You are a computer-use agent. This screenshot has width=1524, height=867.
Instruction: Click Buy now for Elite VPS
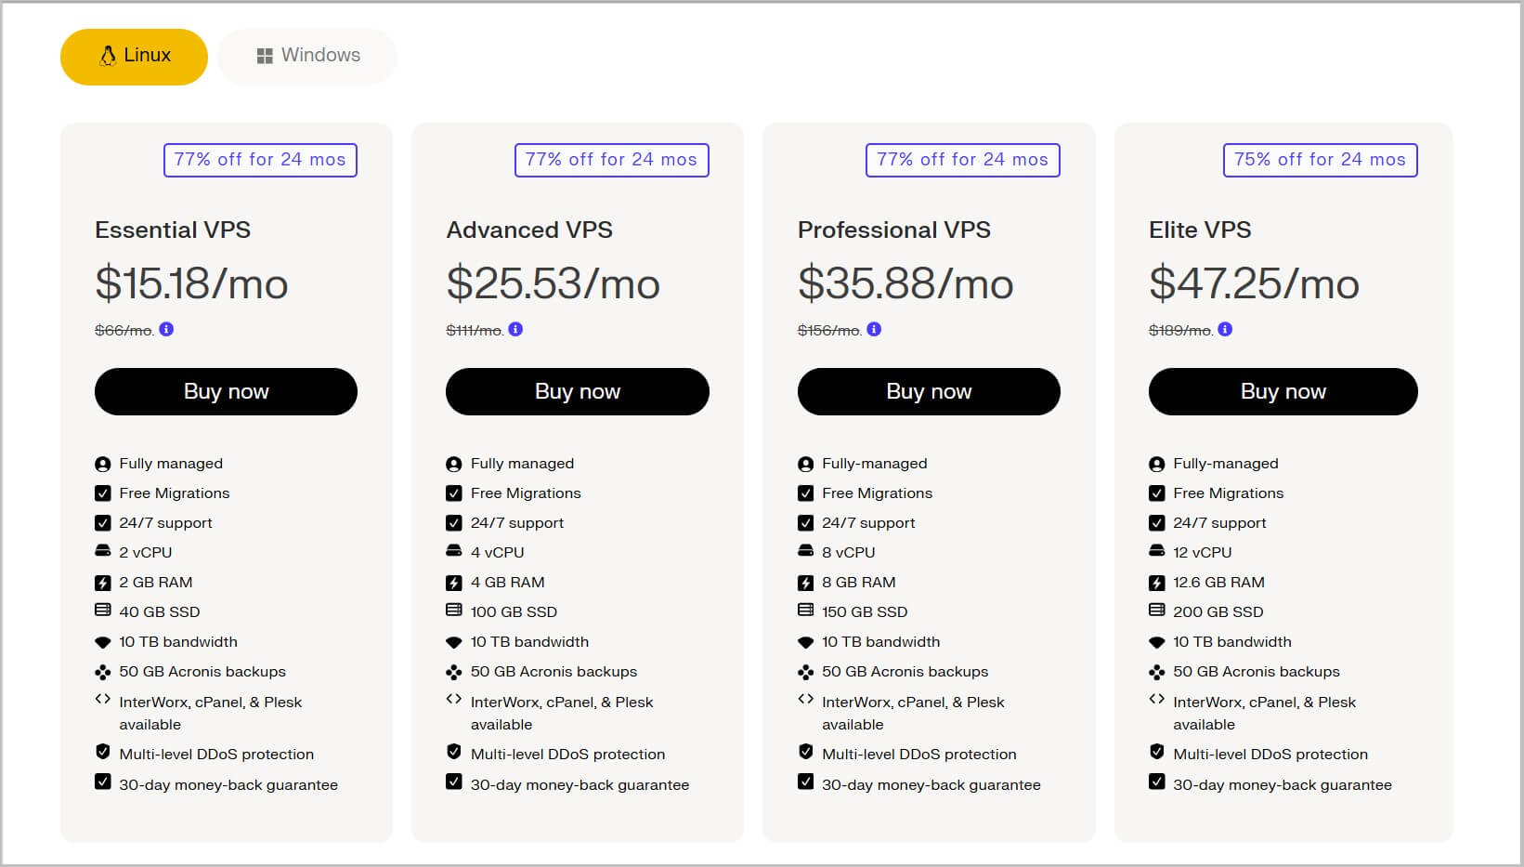[x=1283, y=391]
